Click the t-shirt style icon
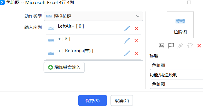 point(190,46)
